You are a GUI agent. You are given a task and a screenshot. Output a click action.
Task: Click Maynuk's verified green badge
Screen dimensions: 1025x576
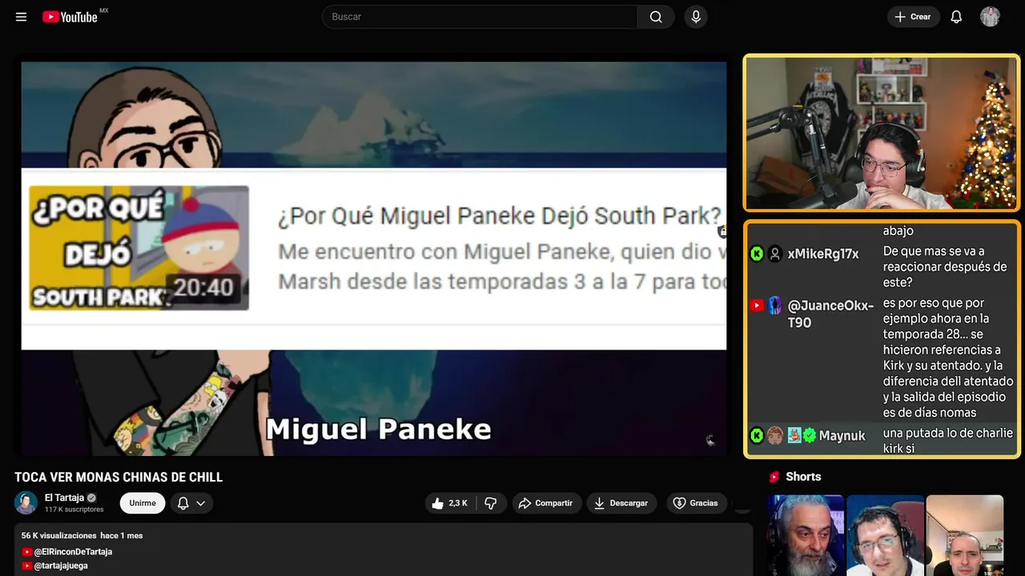click(810, 435)
